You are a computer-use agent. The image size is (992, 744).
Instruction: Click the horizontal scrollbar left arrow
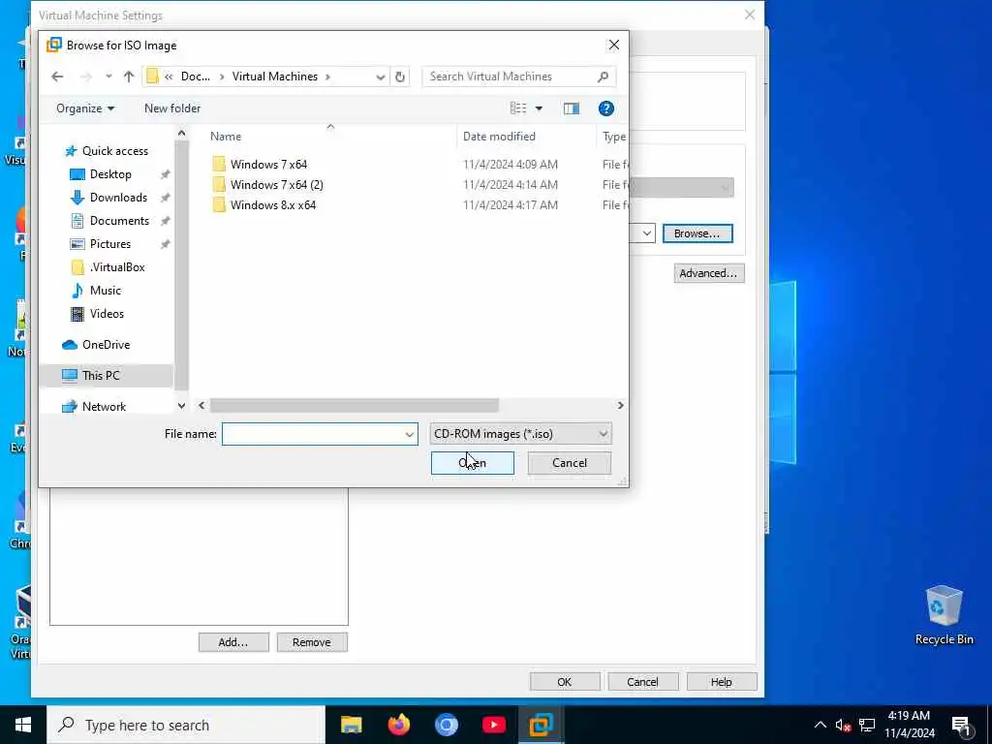[201, 406]
